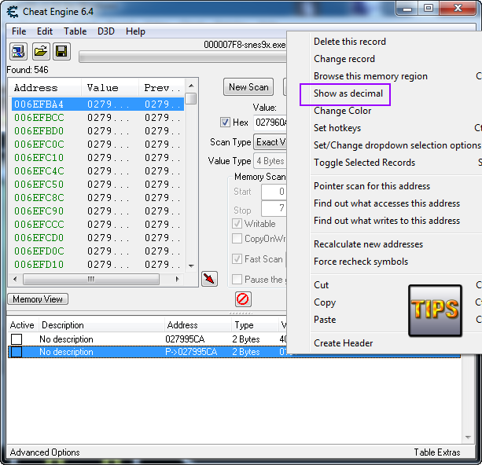The height and width of the screenshot is (465, 482).
Task: Choose Cut from context menu
Action: [x=321, y=284]
